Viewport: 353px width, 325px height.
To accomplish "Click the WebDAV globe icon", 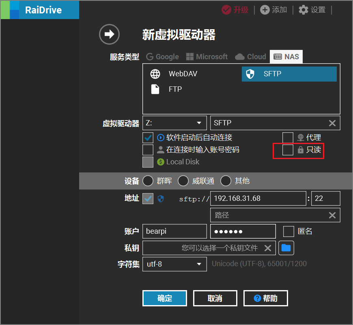I will tap(155, 74).
